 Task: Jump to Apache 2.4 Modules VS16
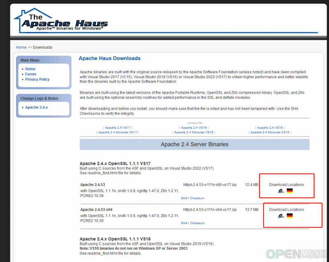194,132
